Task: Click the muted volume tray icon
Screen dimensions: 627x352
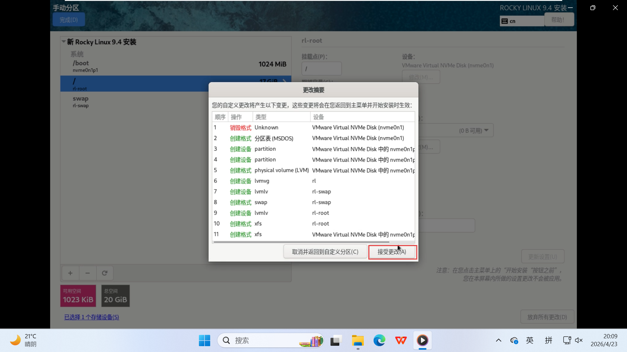Action: coord(579,341)
